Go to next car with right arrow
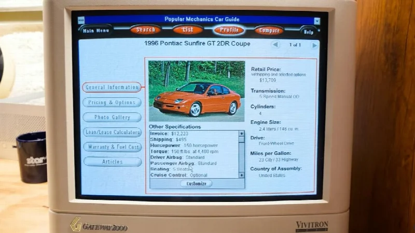 (x=314, y=46)
